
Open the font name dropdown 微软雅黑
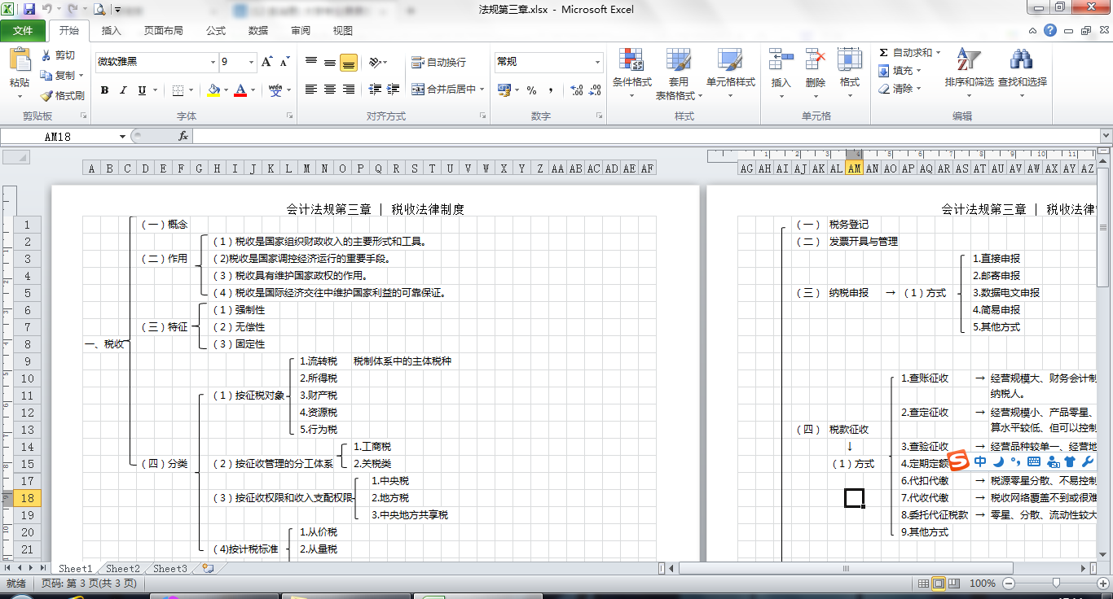pyautogui.click(x=212, y=62)
